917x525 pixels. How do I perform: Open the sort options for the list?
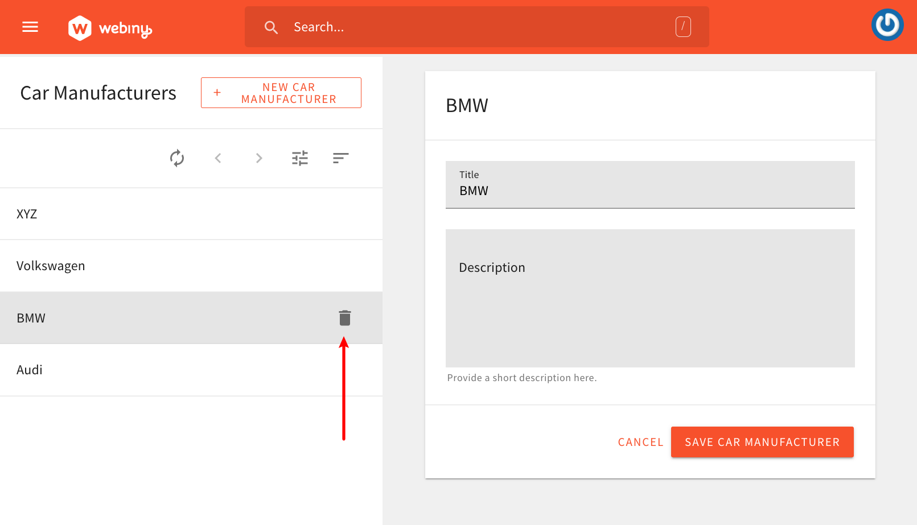click(x=340, y=158)
